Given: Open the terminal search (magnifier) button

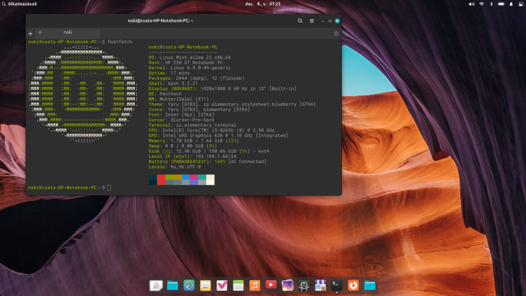Looking at the screenshot, I should point(300,20).
